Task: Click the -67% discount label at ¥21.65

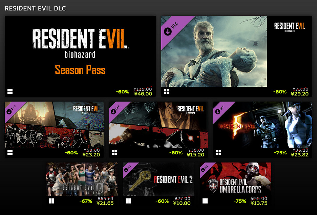Action: click(x=86, y=201)
